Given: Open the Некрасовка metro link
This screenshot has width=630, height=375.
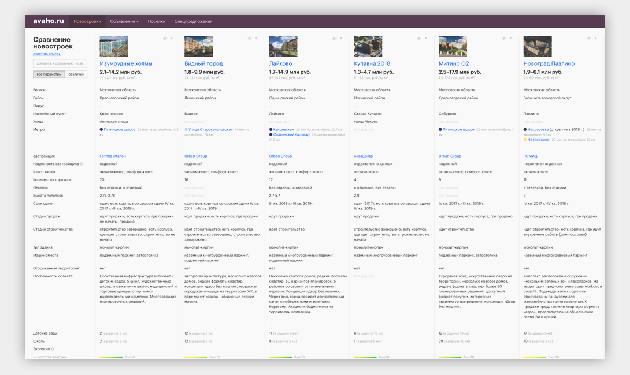Looking at the screenshot, I should pyautogui.click(x=538, y=130).
